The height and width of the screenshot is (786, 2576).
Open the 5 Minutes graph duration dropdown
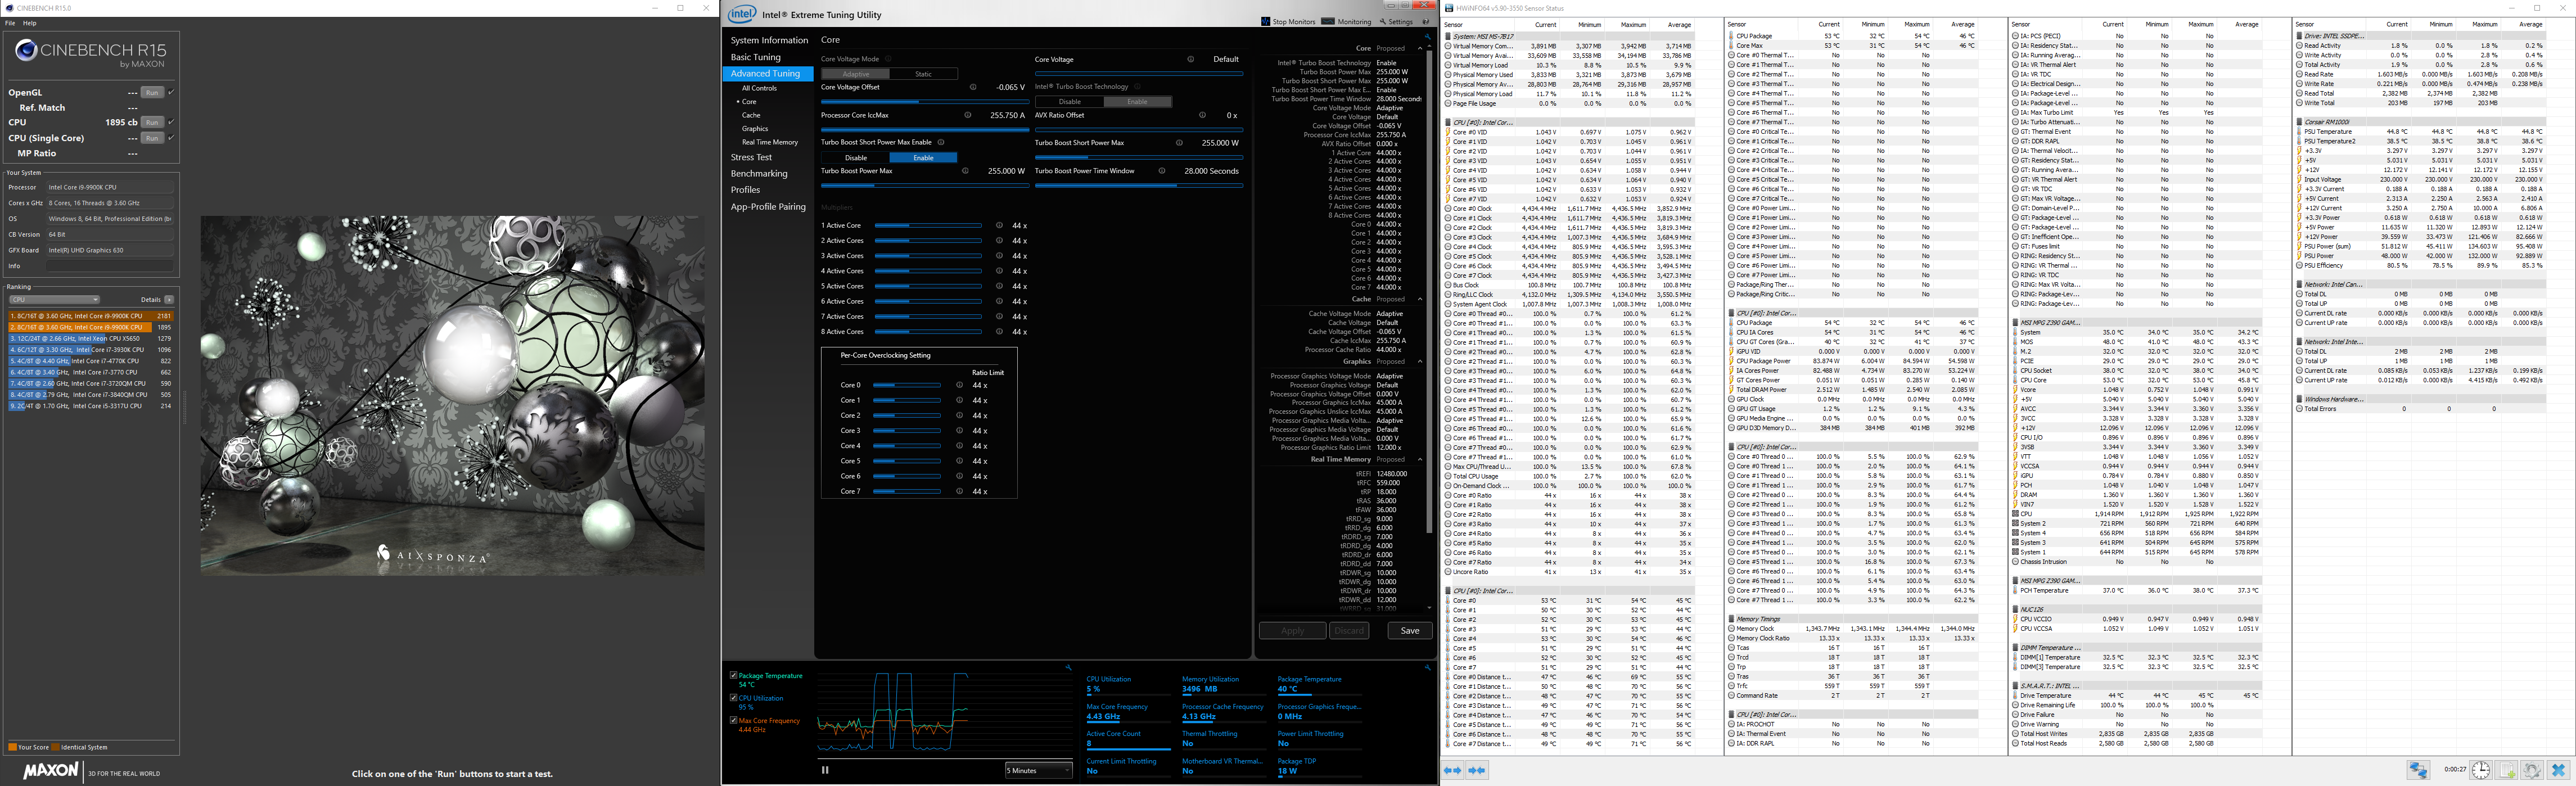1038,770
